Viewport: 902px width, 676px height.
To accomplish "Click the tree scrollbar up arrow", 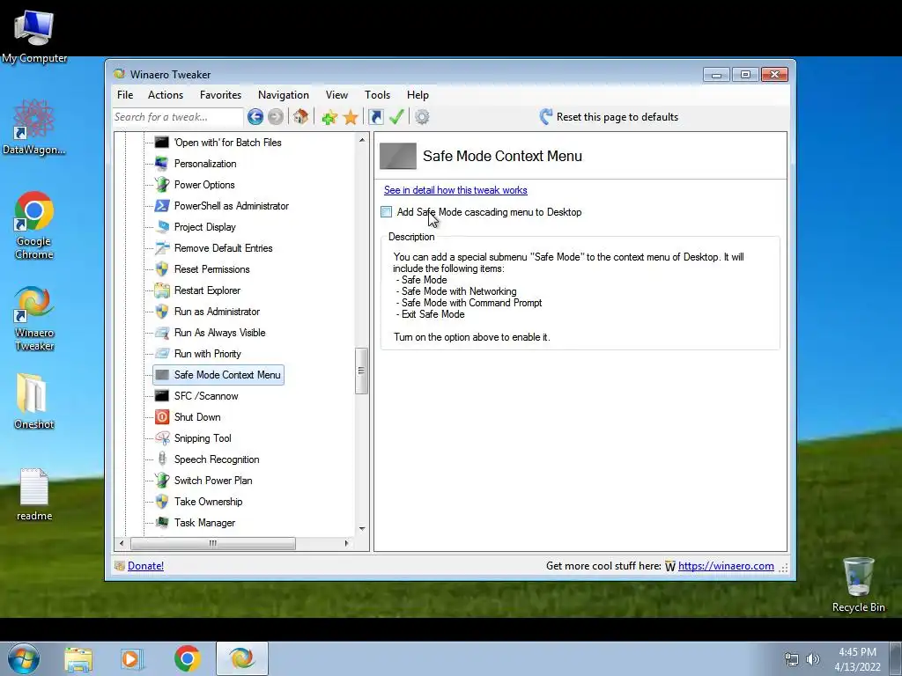I will pos(362,140).
